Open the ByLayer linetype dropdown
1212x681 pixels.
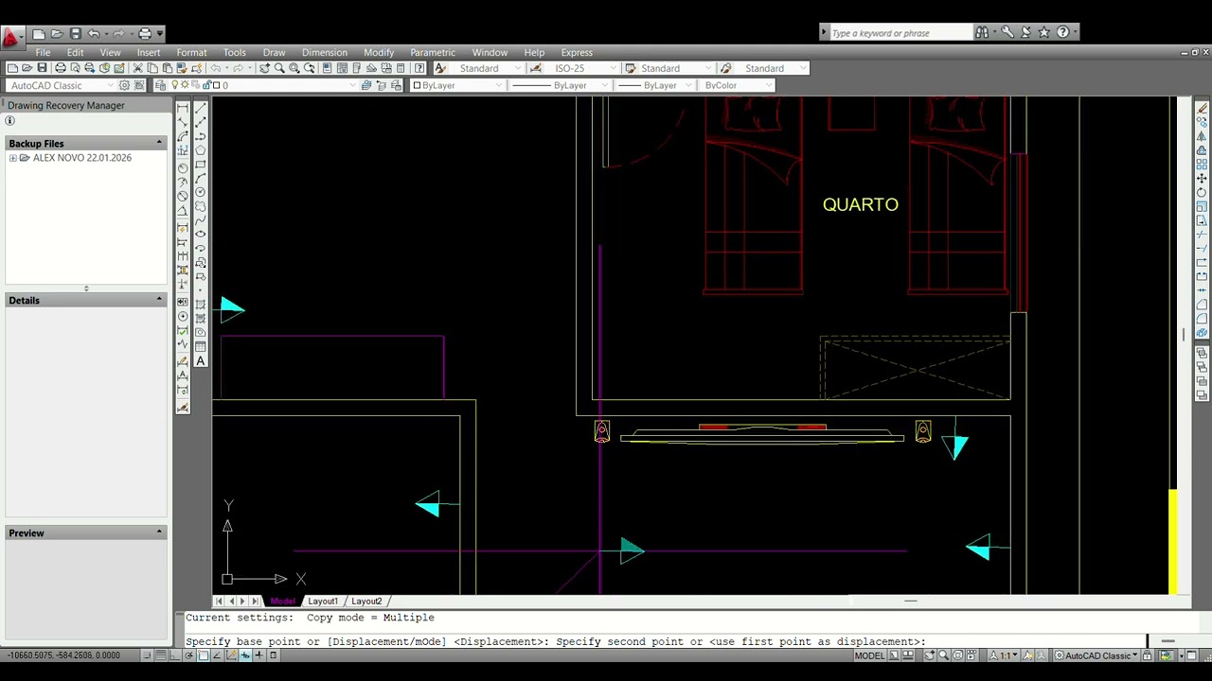point(603,85)
